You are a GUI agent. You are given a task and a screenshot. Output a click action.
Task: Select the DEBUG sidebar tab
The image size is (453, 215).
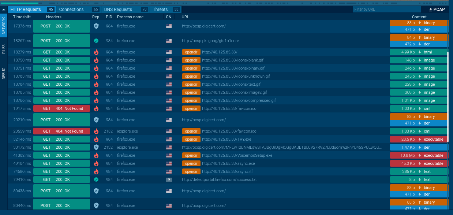pos(4,73)
